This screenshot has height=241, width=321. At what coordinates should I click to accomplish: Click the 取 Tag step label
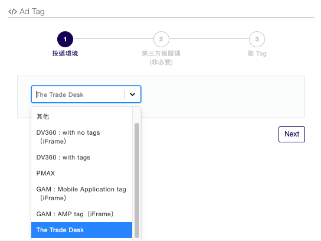pyautogui.click(x=257, y=54)
